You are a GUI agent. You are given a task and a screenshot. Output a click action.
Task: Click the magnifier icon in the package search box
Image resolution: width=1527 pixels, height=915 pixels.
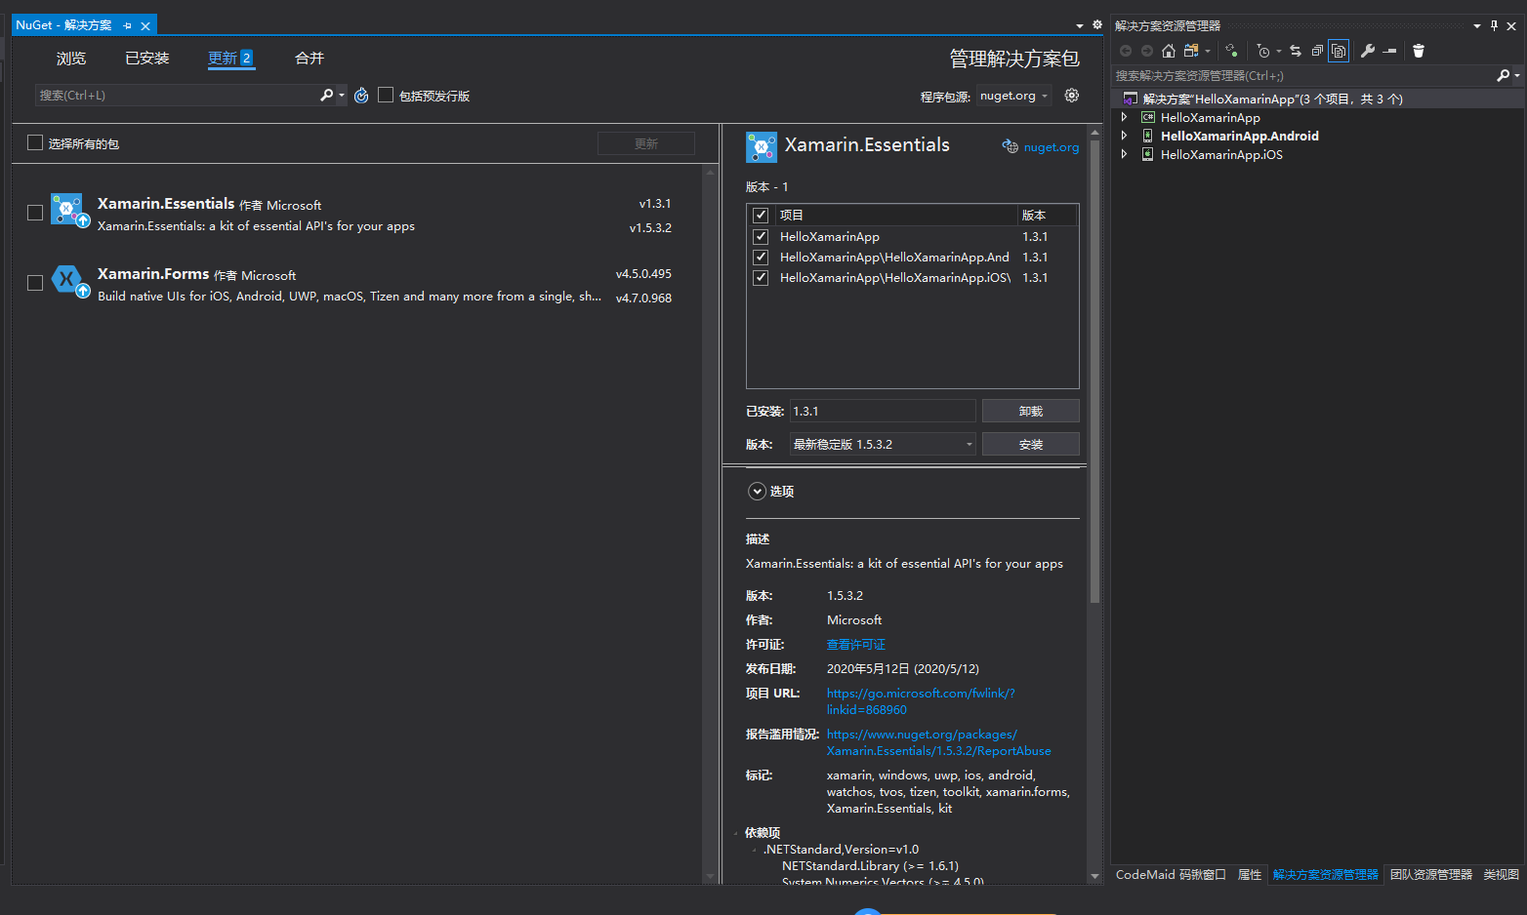click(324, 95)
